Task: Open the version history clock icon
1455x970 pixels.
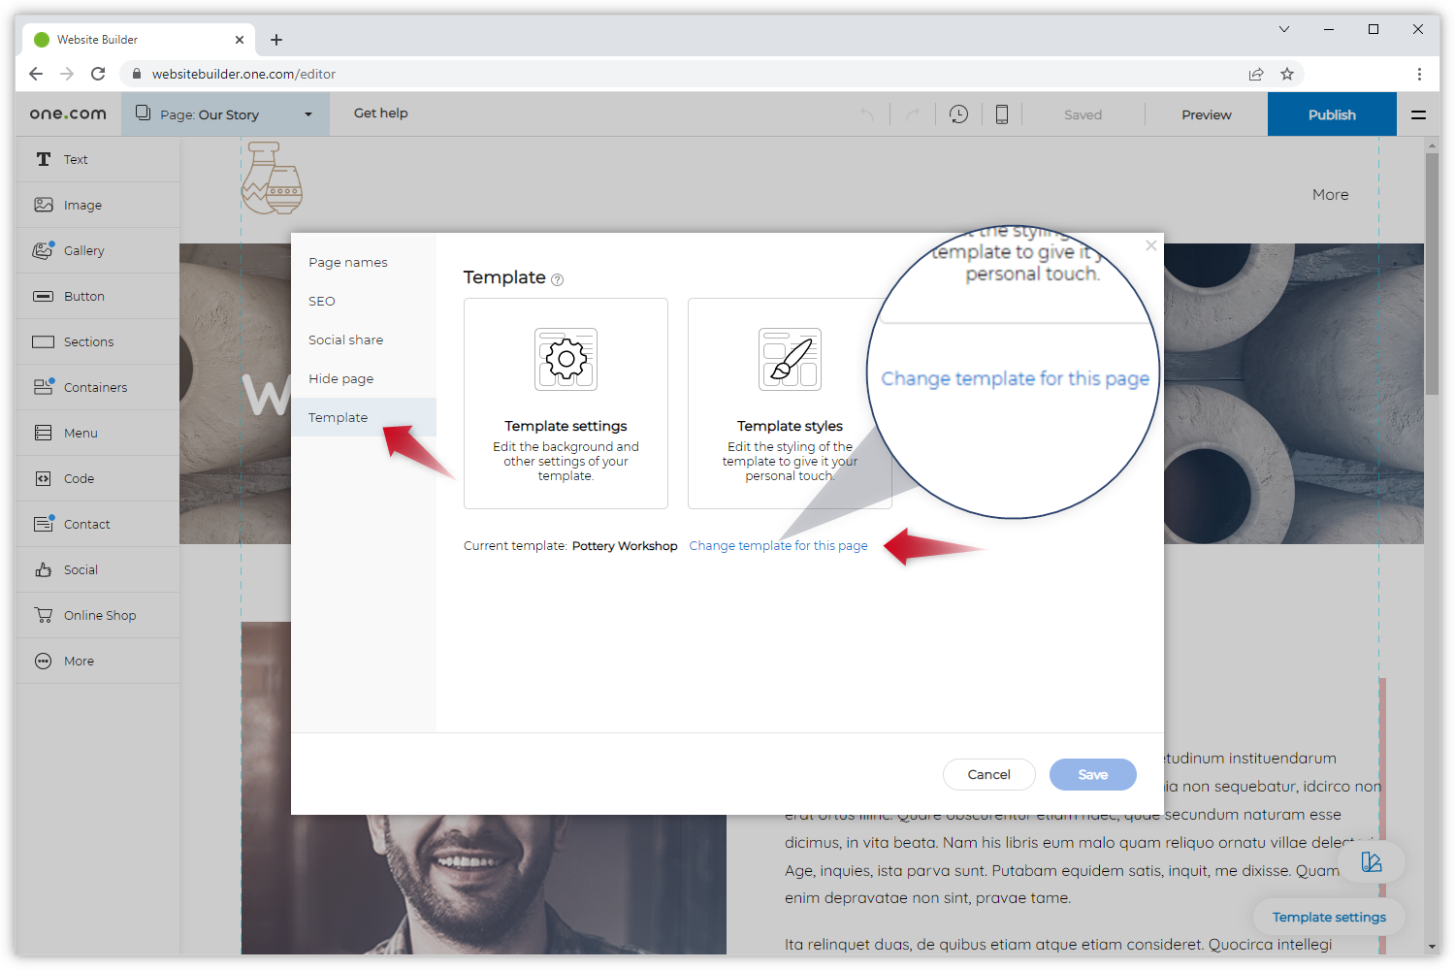Action: [x=958, y=114]
